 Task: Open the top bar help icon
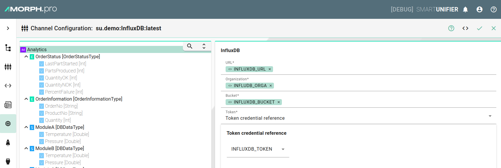coord(494,9)
